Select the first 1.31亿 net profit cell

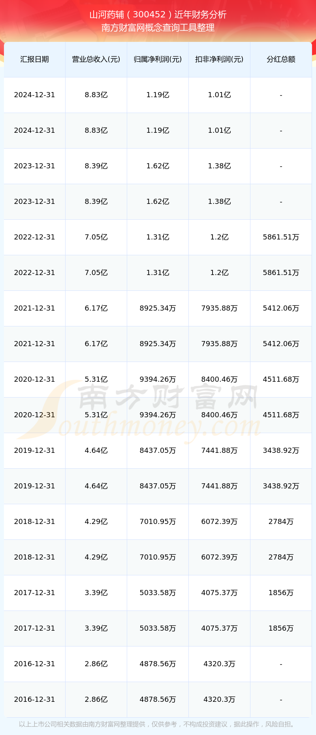click(x=158, y=237)
